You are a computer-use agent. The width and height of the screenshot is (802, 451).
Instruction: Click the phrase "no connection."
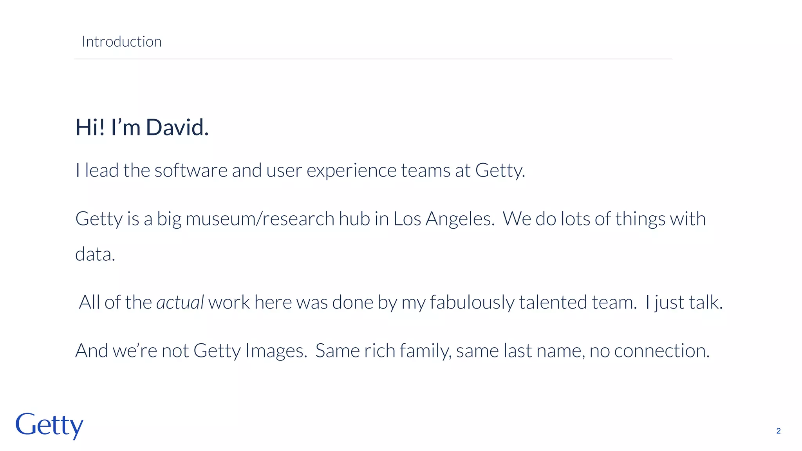[x=649, y=350]
